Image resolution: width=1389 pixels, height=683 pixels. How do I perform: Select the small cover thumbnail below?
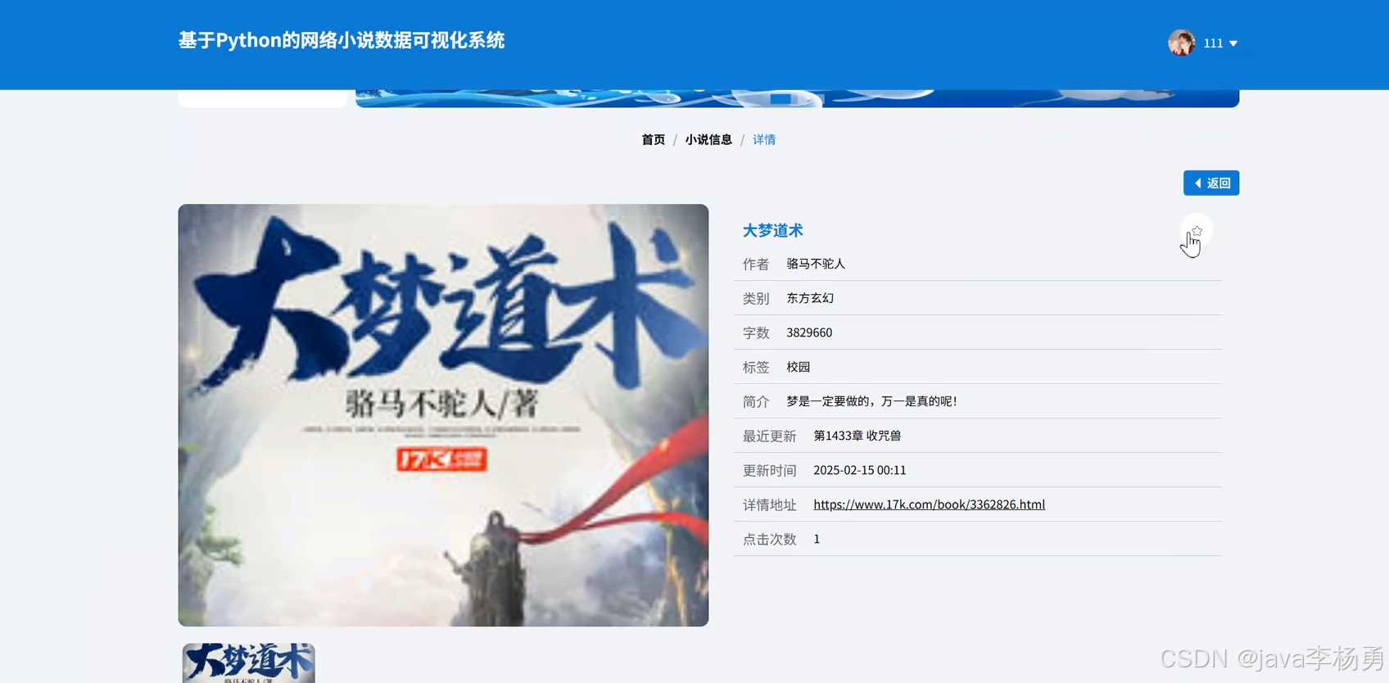[x=248, y=663]
